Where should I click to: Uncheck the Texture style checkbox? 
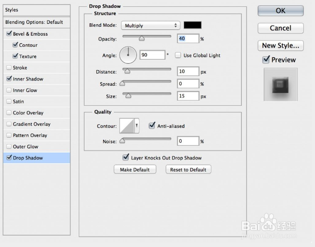click(15, 56)
